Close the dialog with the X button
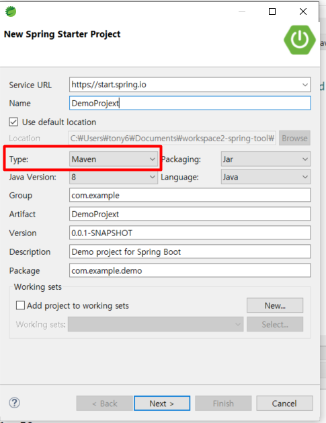The width and height of the screenshot is (326, 423). 303,11
